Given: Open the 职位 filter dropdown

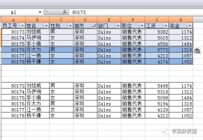Looking at the screenshot, I should [x=142, y=26].
